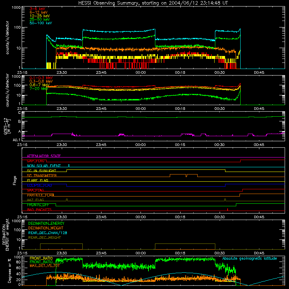This screenshot has height=289, width=289.
Task: Click the HESSI Observing Summary title text
Action: point(153,3)
